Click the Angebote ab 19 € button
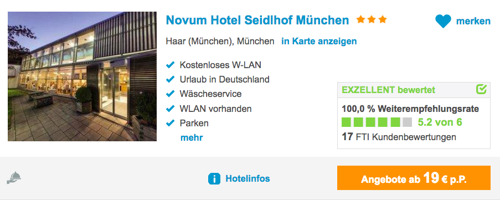The image size is (500, 200). (x=414, y=178)
